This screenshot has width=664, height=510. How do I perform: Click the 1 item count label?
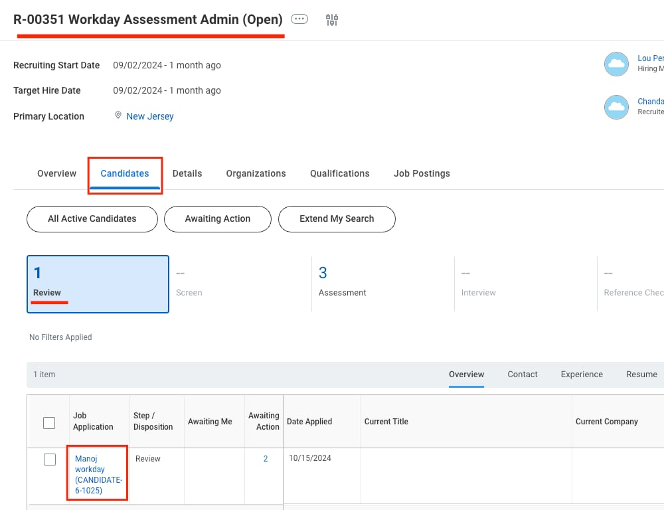(x=44, y=375)
